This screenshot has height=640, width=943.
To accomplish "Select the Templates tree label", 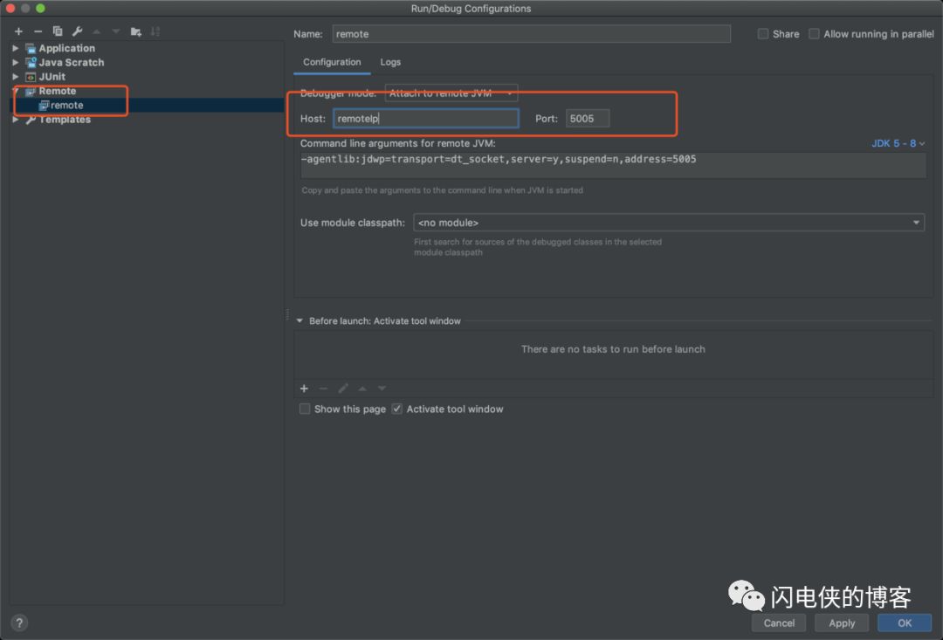I will 65,120.
